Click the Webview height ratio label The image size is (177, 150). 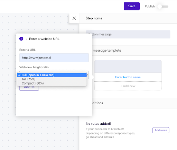coord(34,67)
